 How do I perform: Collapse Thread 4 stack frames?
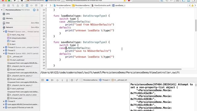pos(4,53)
